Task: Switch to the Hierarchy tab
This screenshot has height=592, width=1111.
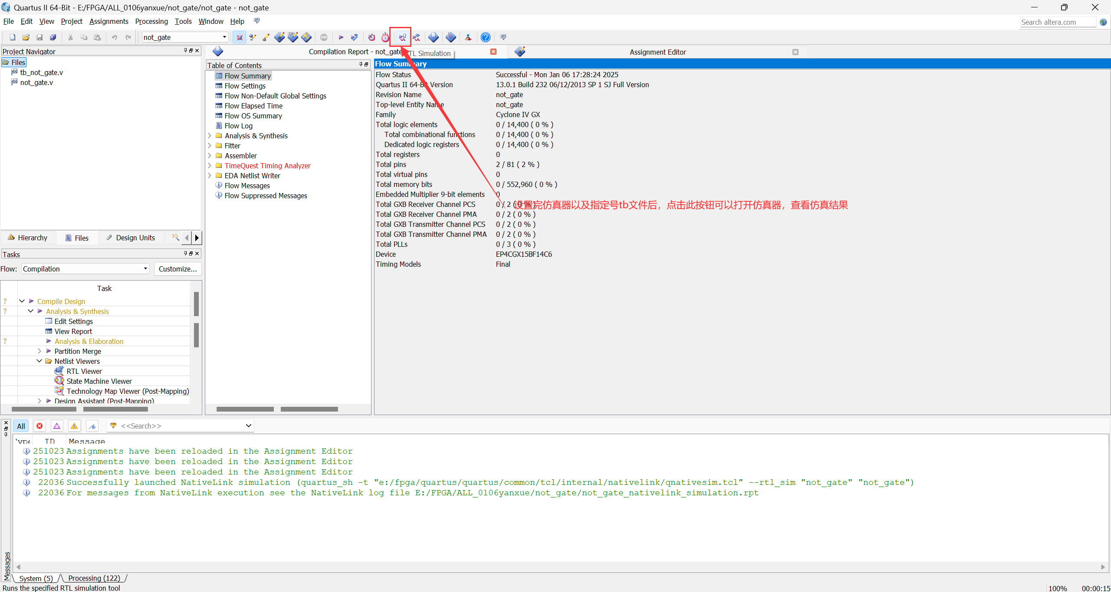Action: 28,238
